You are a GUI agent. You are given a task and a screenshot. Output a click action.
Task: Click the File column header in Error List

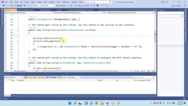tap(117, 80)
